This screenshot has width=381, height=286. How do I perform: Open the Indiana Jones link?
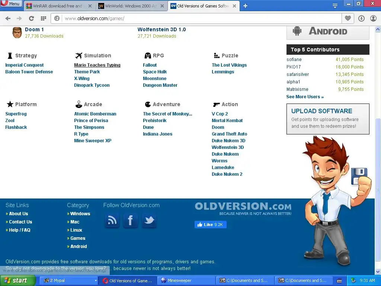tap(157, 134)
